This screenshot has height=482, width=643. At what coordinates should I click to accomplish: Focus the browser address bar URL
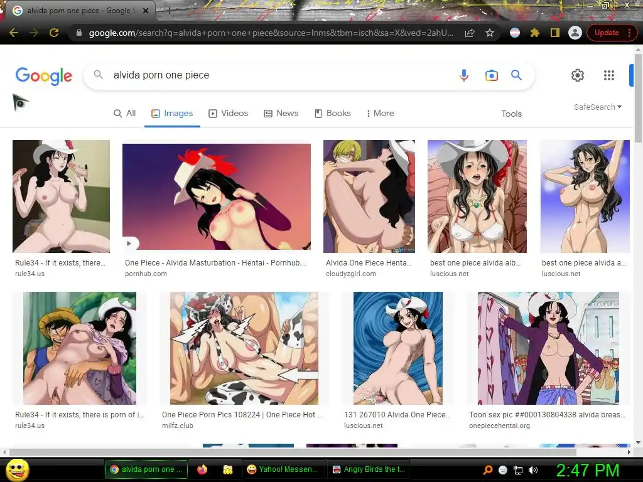coord(271,33)
